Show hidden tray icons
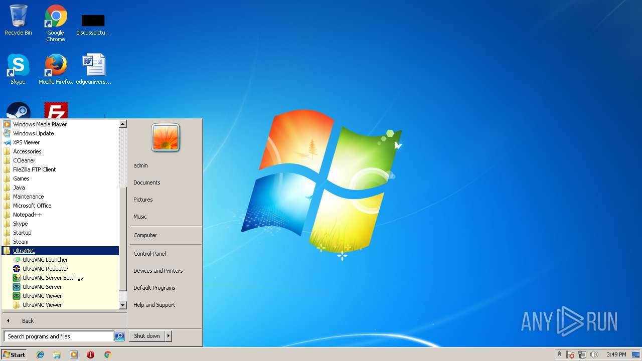The width and height of the screenshot is (642, 361). coord(559,354)
